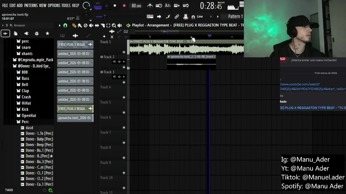Choose the Select tool dashed square
This screenshot has height=194, width=346.
click(x=108, y=25)
